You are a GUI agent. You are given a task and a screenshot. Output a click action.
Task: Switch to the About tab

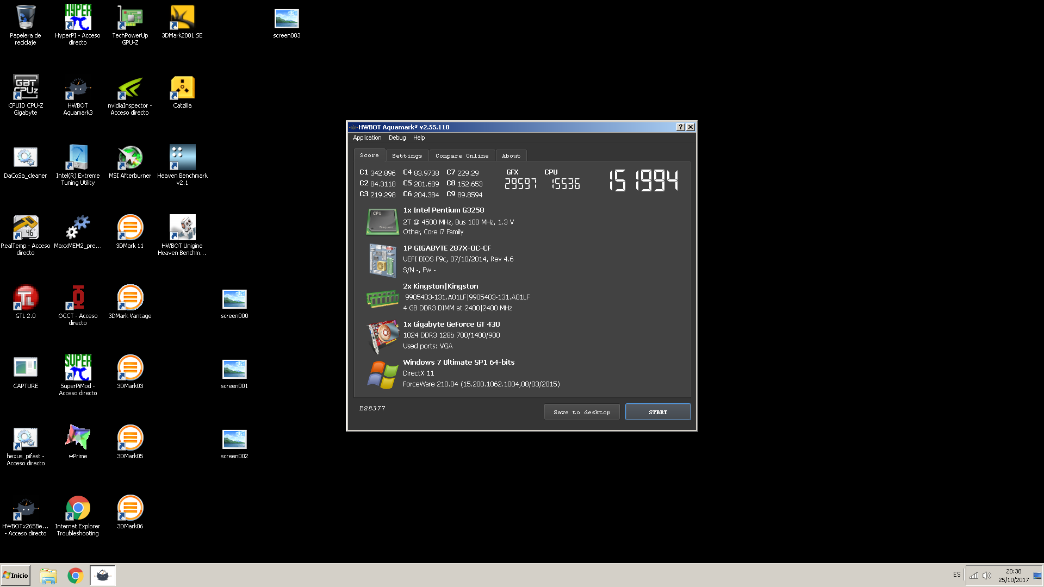511,156
